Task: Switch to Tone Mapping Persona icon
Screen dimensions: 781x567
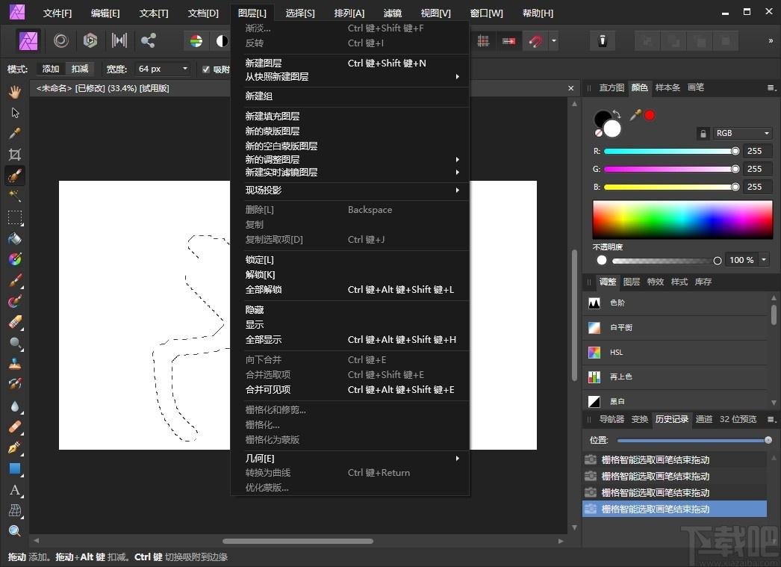Action: coord(119,40)
